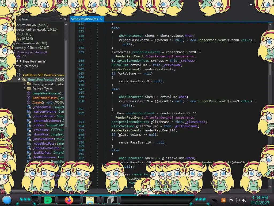Select the _edgeGlowPass field row

(48, 143)
